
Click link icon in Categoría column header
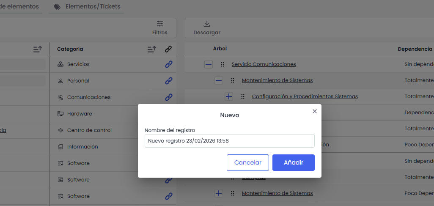coord(168,49)
